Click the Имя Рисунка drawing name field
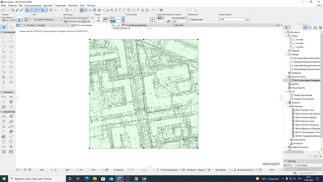Image resolution: width=323 pixels, height=182 pixels. point(77,18)
